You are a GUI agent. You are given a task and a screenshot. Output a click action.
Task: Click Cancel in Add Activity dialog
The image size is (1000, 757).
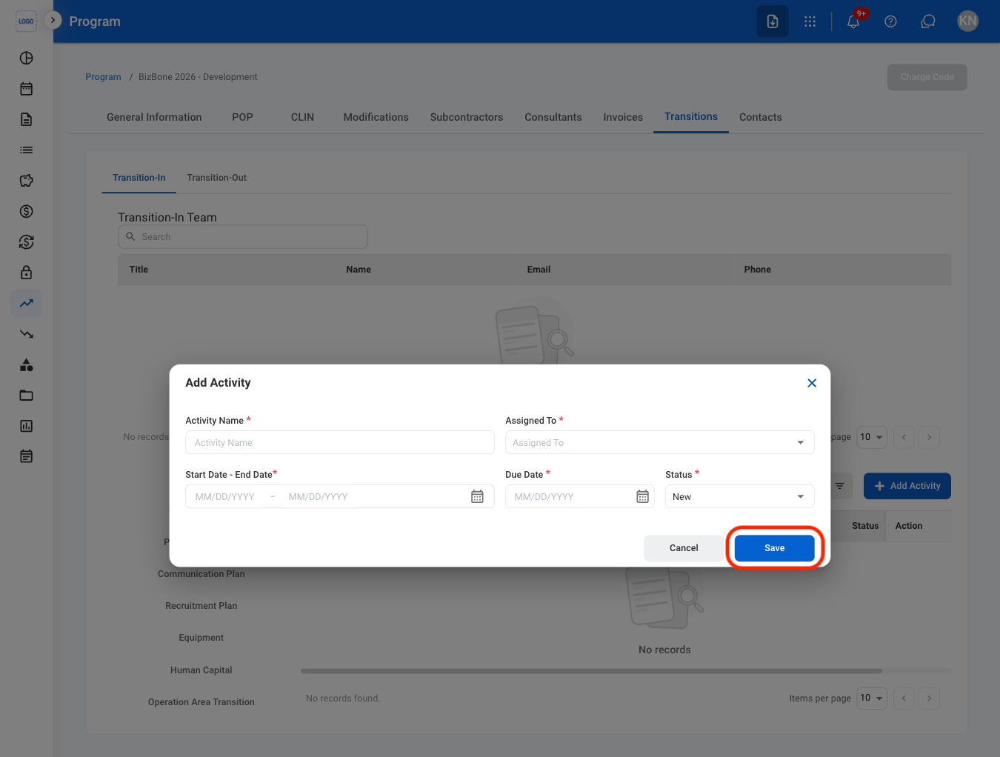point(684,548)
